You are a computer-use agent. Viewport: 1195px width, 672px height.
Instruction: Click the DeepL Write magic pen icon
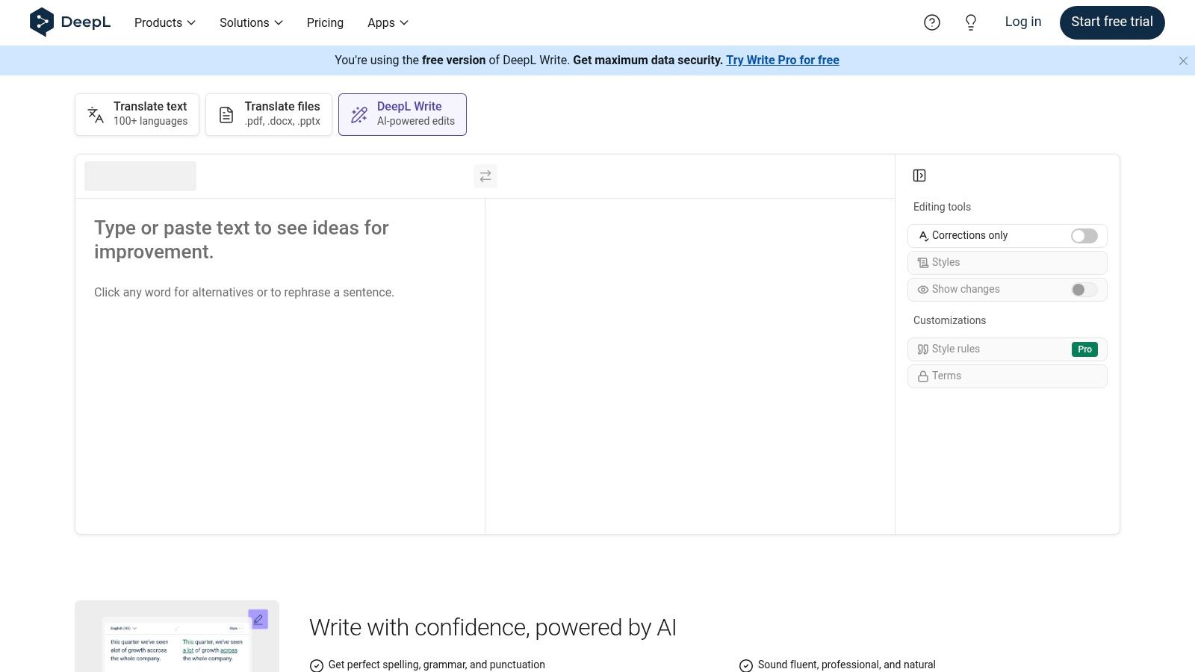point(358,114)
